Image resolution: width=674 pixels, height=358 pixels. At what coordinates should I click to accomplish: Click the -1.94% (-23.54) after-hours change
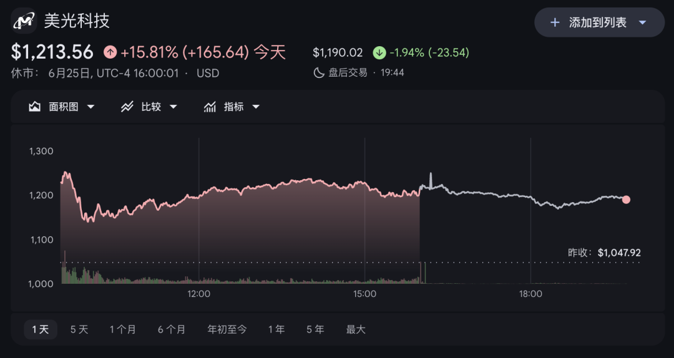[x=429, y=53]
